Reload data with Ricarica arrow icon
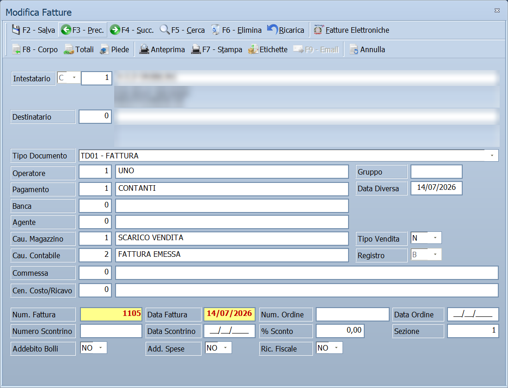 [272, 30]
